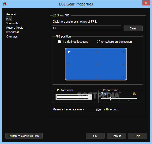Uncheck the Show FPS checkbox
Screen dimensions: 152x144
55,15
